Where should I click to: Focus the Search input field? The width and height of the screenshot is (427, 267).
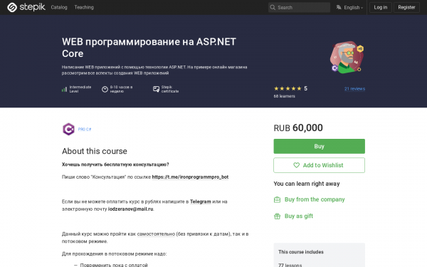coord(299,7)
